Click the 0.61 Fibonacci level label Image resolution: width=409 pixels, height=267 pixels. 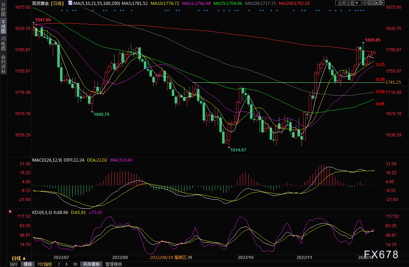380,104
